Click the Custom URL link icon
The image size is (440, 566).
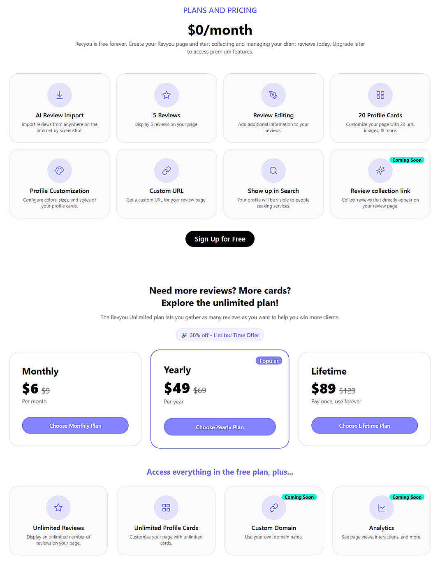tap(167, 170)
